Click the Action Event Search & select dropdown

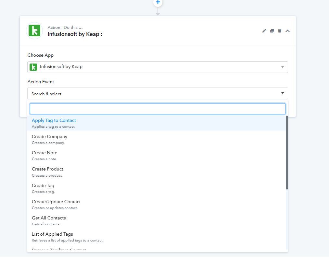tap(158, 93)
